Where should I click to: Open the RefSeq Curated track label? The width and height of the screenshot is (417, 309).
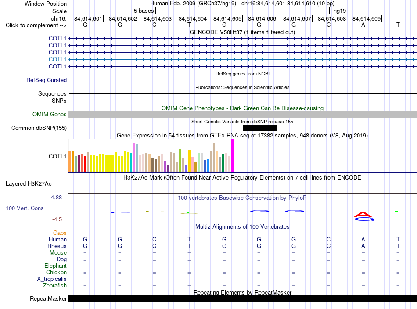coord(46,80)
